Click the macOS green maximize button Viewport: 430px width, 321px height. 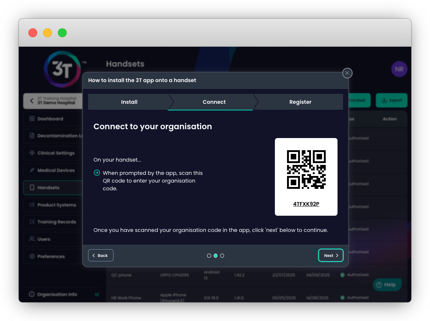pyautogui.click(x=62, y=33)
